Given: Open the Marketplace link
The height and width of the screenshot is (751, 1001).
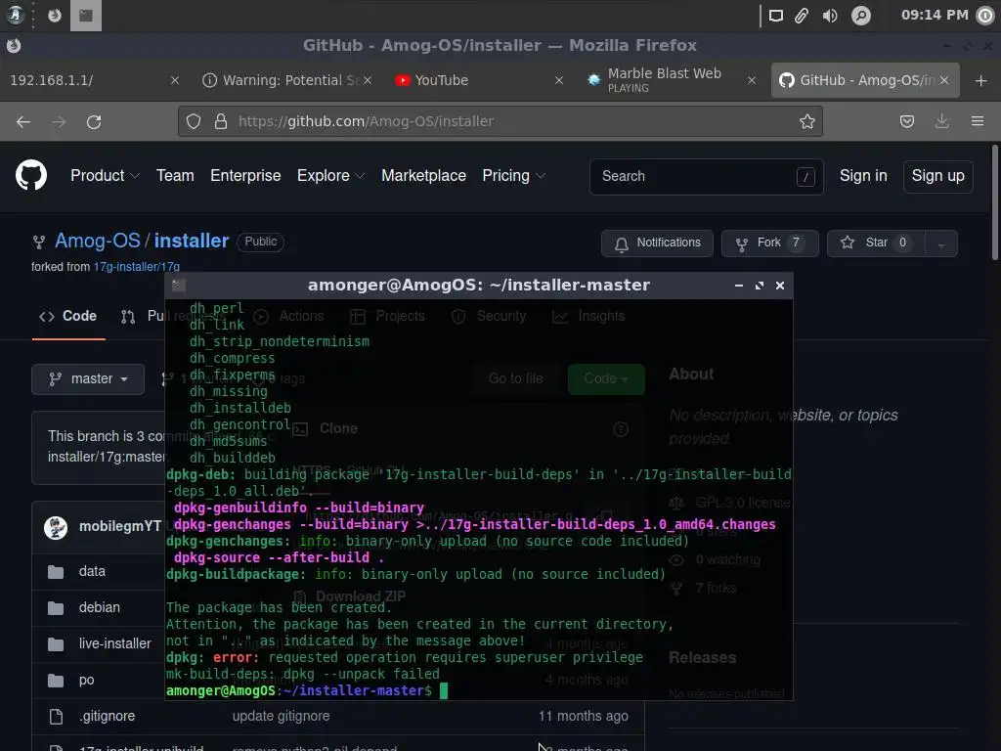Looking at the screenshot, I should click(423, 176).
